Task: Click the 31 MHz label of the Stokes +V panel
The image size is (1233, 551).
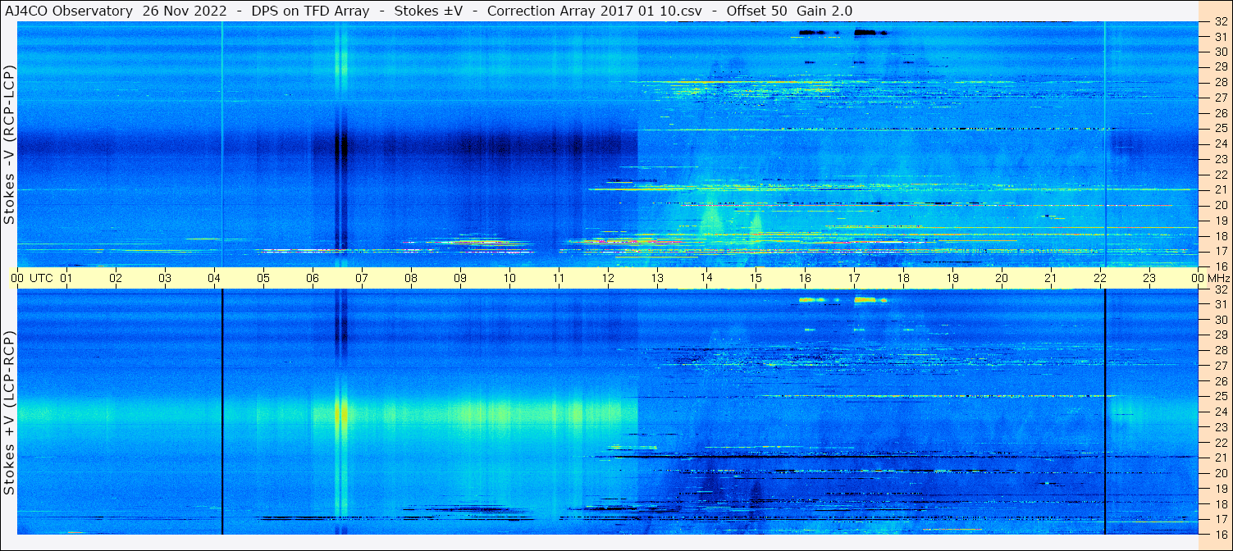Action: [1220, 304]
